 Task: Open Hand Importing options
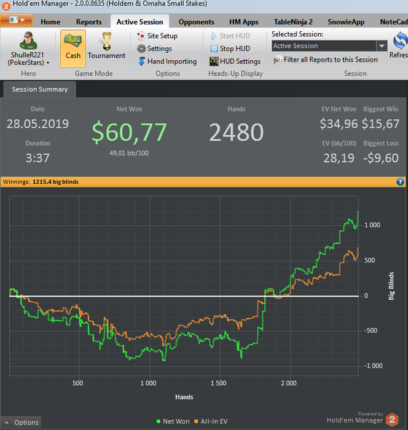(167, 61)
